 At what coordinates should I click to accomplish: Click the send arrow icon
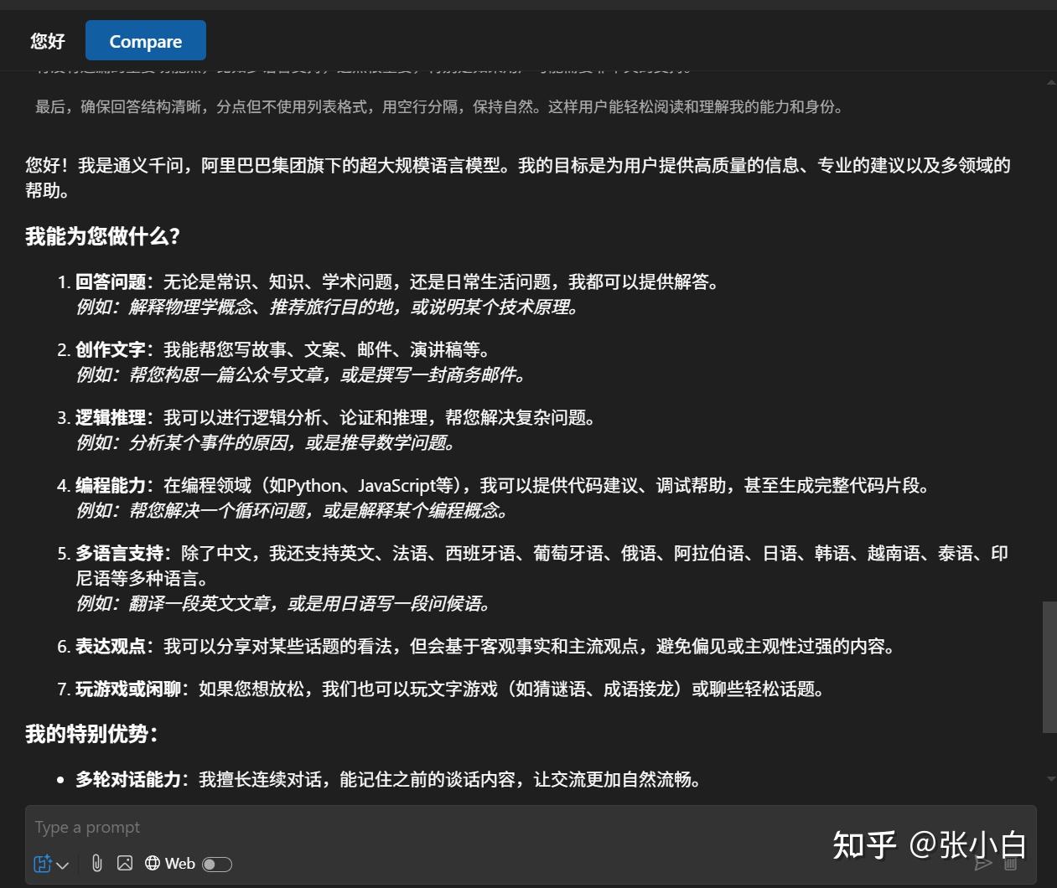point(983,863)
